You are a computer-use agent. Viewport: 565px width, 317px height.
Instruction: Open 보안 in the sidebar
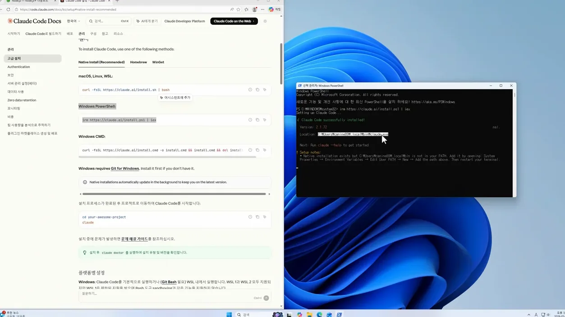coord(10,75)
